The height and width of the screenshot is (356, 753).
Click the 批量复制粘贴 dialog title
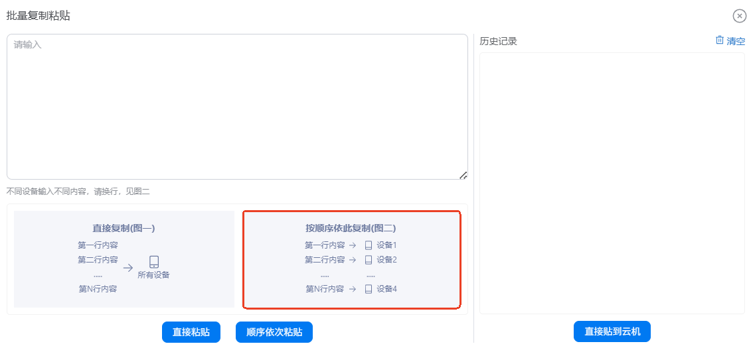pos(39,16)
